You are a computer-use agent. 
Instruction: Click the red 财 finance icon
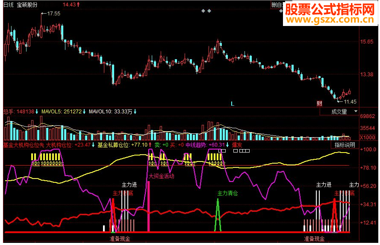point(319,104)
